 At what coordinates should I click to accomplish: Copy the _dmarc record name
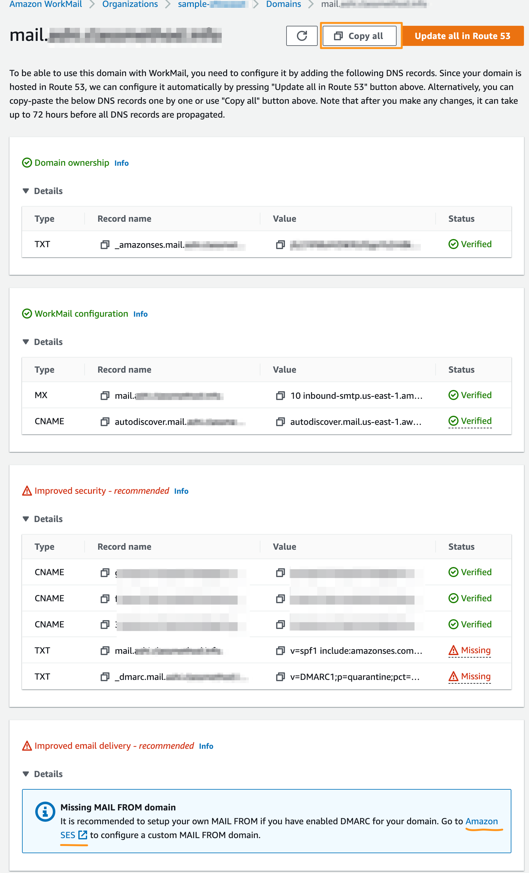104,676
